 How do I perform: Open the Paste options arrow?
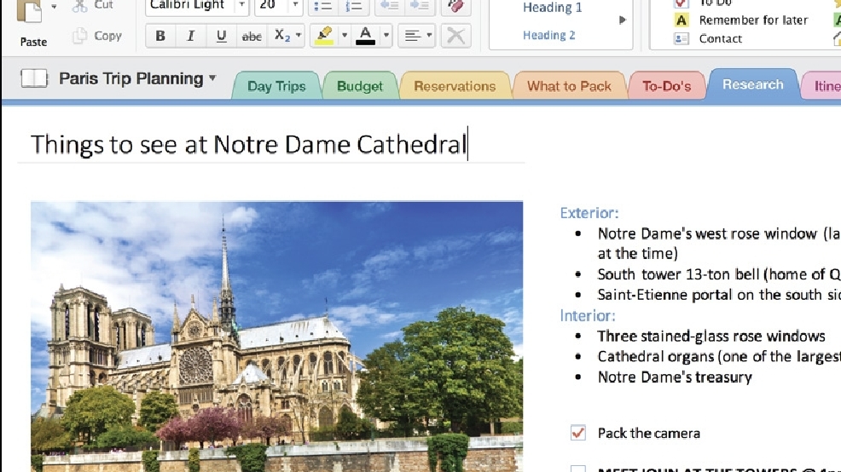coord(54,7)
